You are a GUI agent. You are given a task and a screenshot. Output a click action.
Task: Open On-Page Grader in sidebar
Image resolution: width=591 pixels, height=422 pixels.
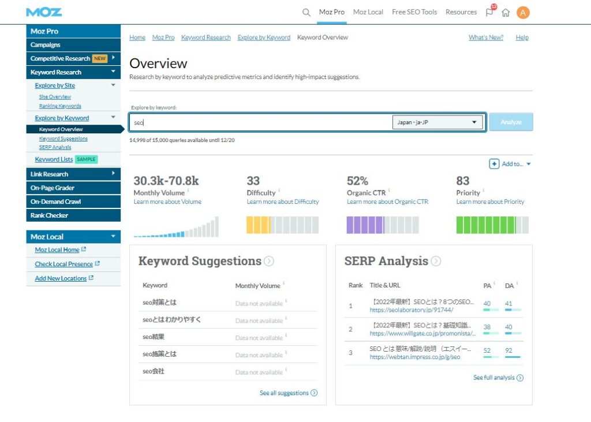[73, 188]
